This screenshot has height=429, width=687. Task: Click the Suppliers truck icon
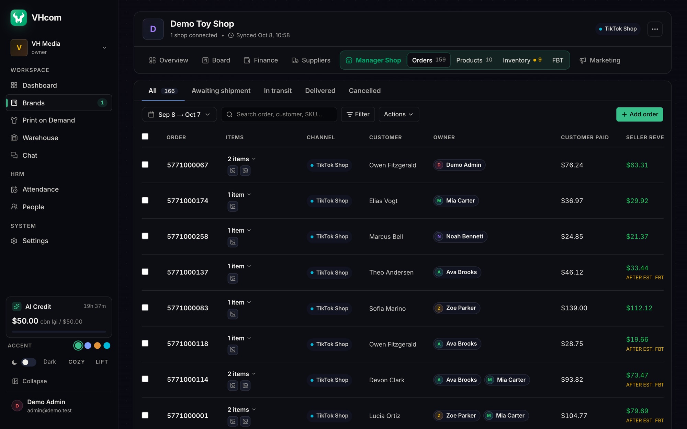295,60
